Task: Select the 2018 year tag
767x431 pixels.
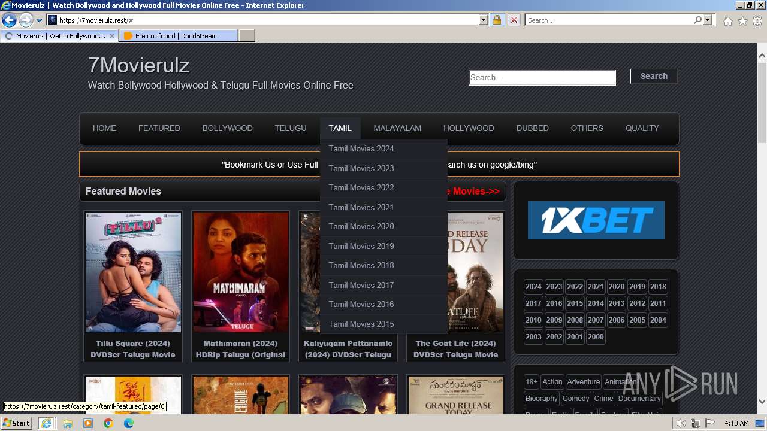Action: pos(658,287)
